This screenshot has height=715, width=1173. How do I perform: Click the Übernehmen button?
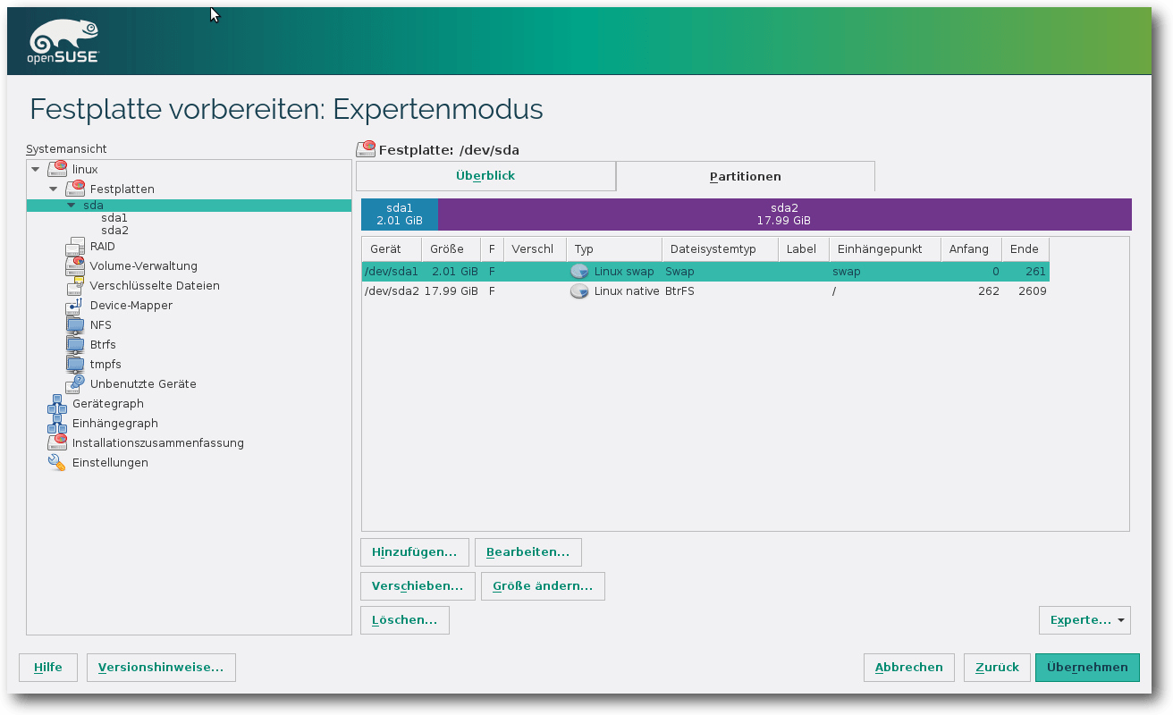pyautogui.click(x=1087, y=668)
